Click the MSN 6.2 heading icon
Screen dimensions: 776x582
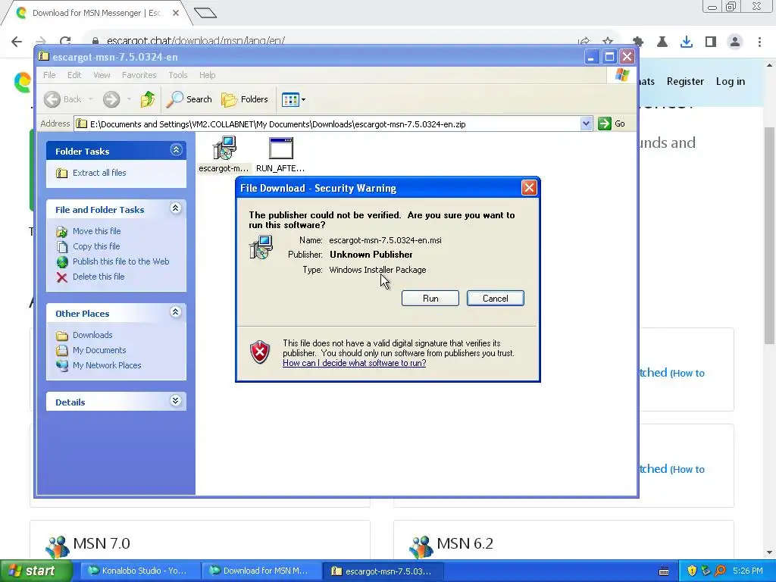[x=421, y=546]
